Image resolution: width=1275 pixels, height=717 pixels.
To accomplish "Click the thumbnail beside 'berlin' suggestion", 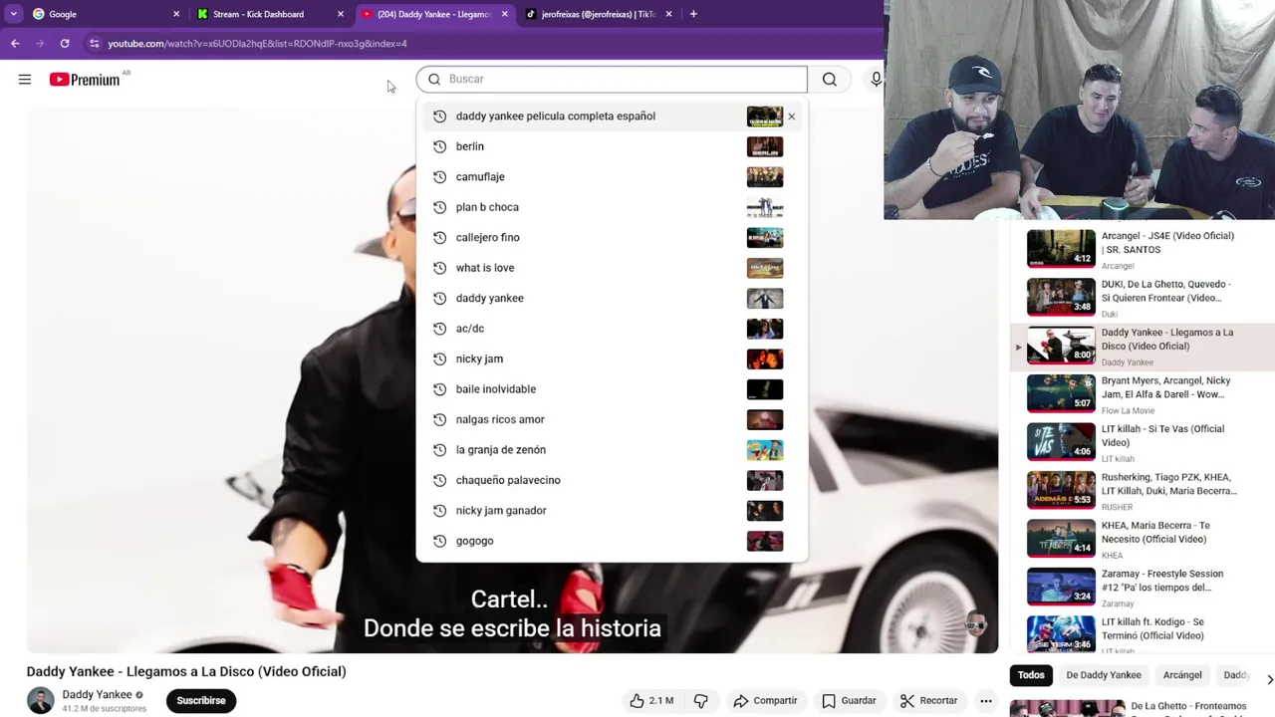I will [x=765, y=147].
